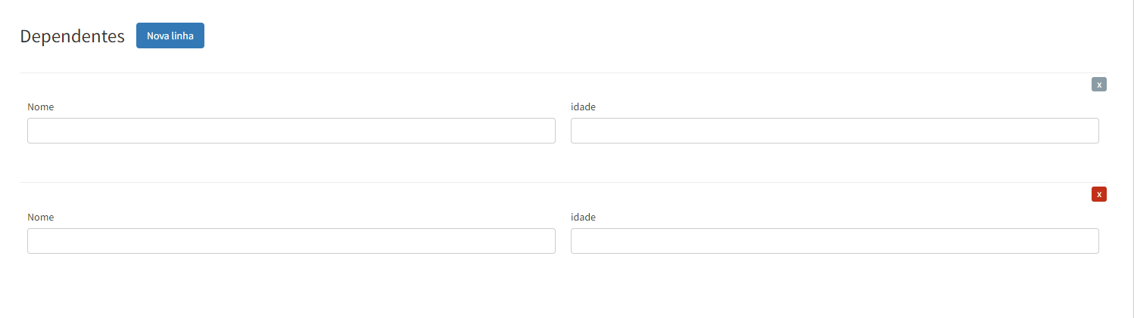Focus the idade field in the first row

[x=834, y=131]
